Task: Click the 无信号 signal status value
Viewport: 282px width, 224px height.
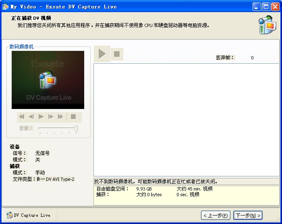Action: [x=42, y=153]
